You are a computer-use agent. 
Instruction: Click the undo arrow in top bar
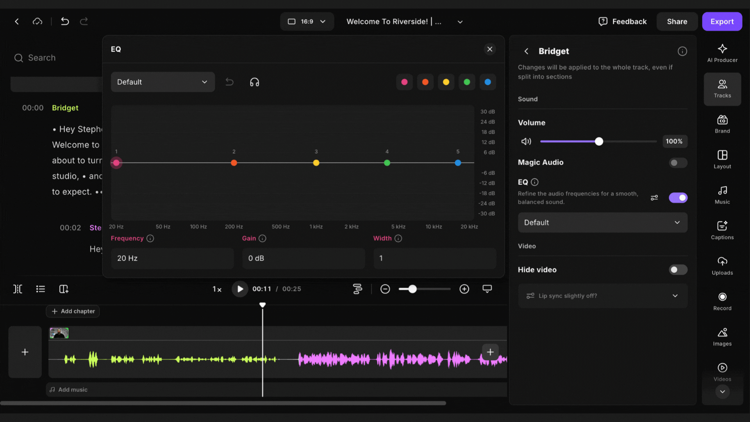click(65, 21)
